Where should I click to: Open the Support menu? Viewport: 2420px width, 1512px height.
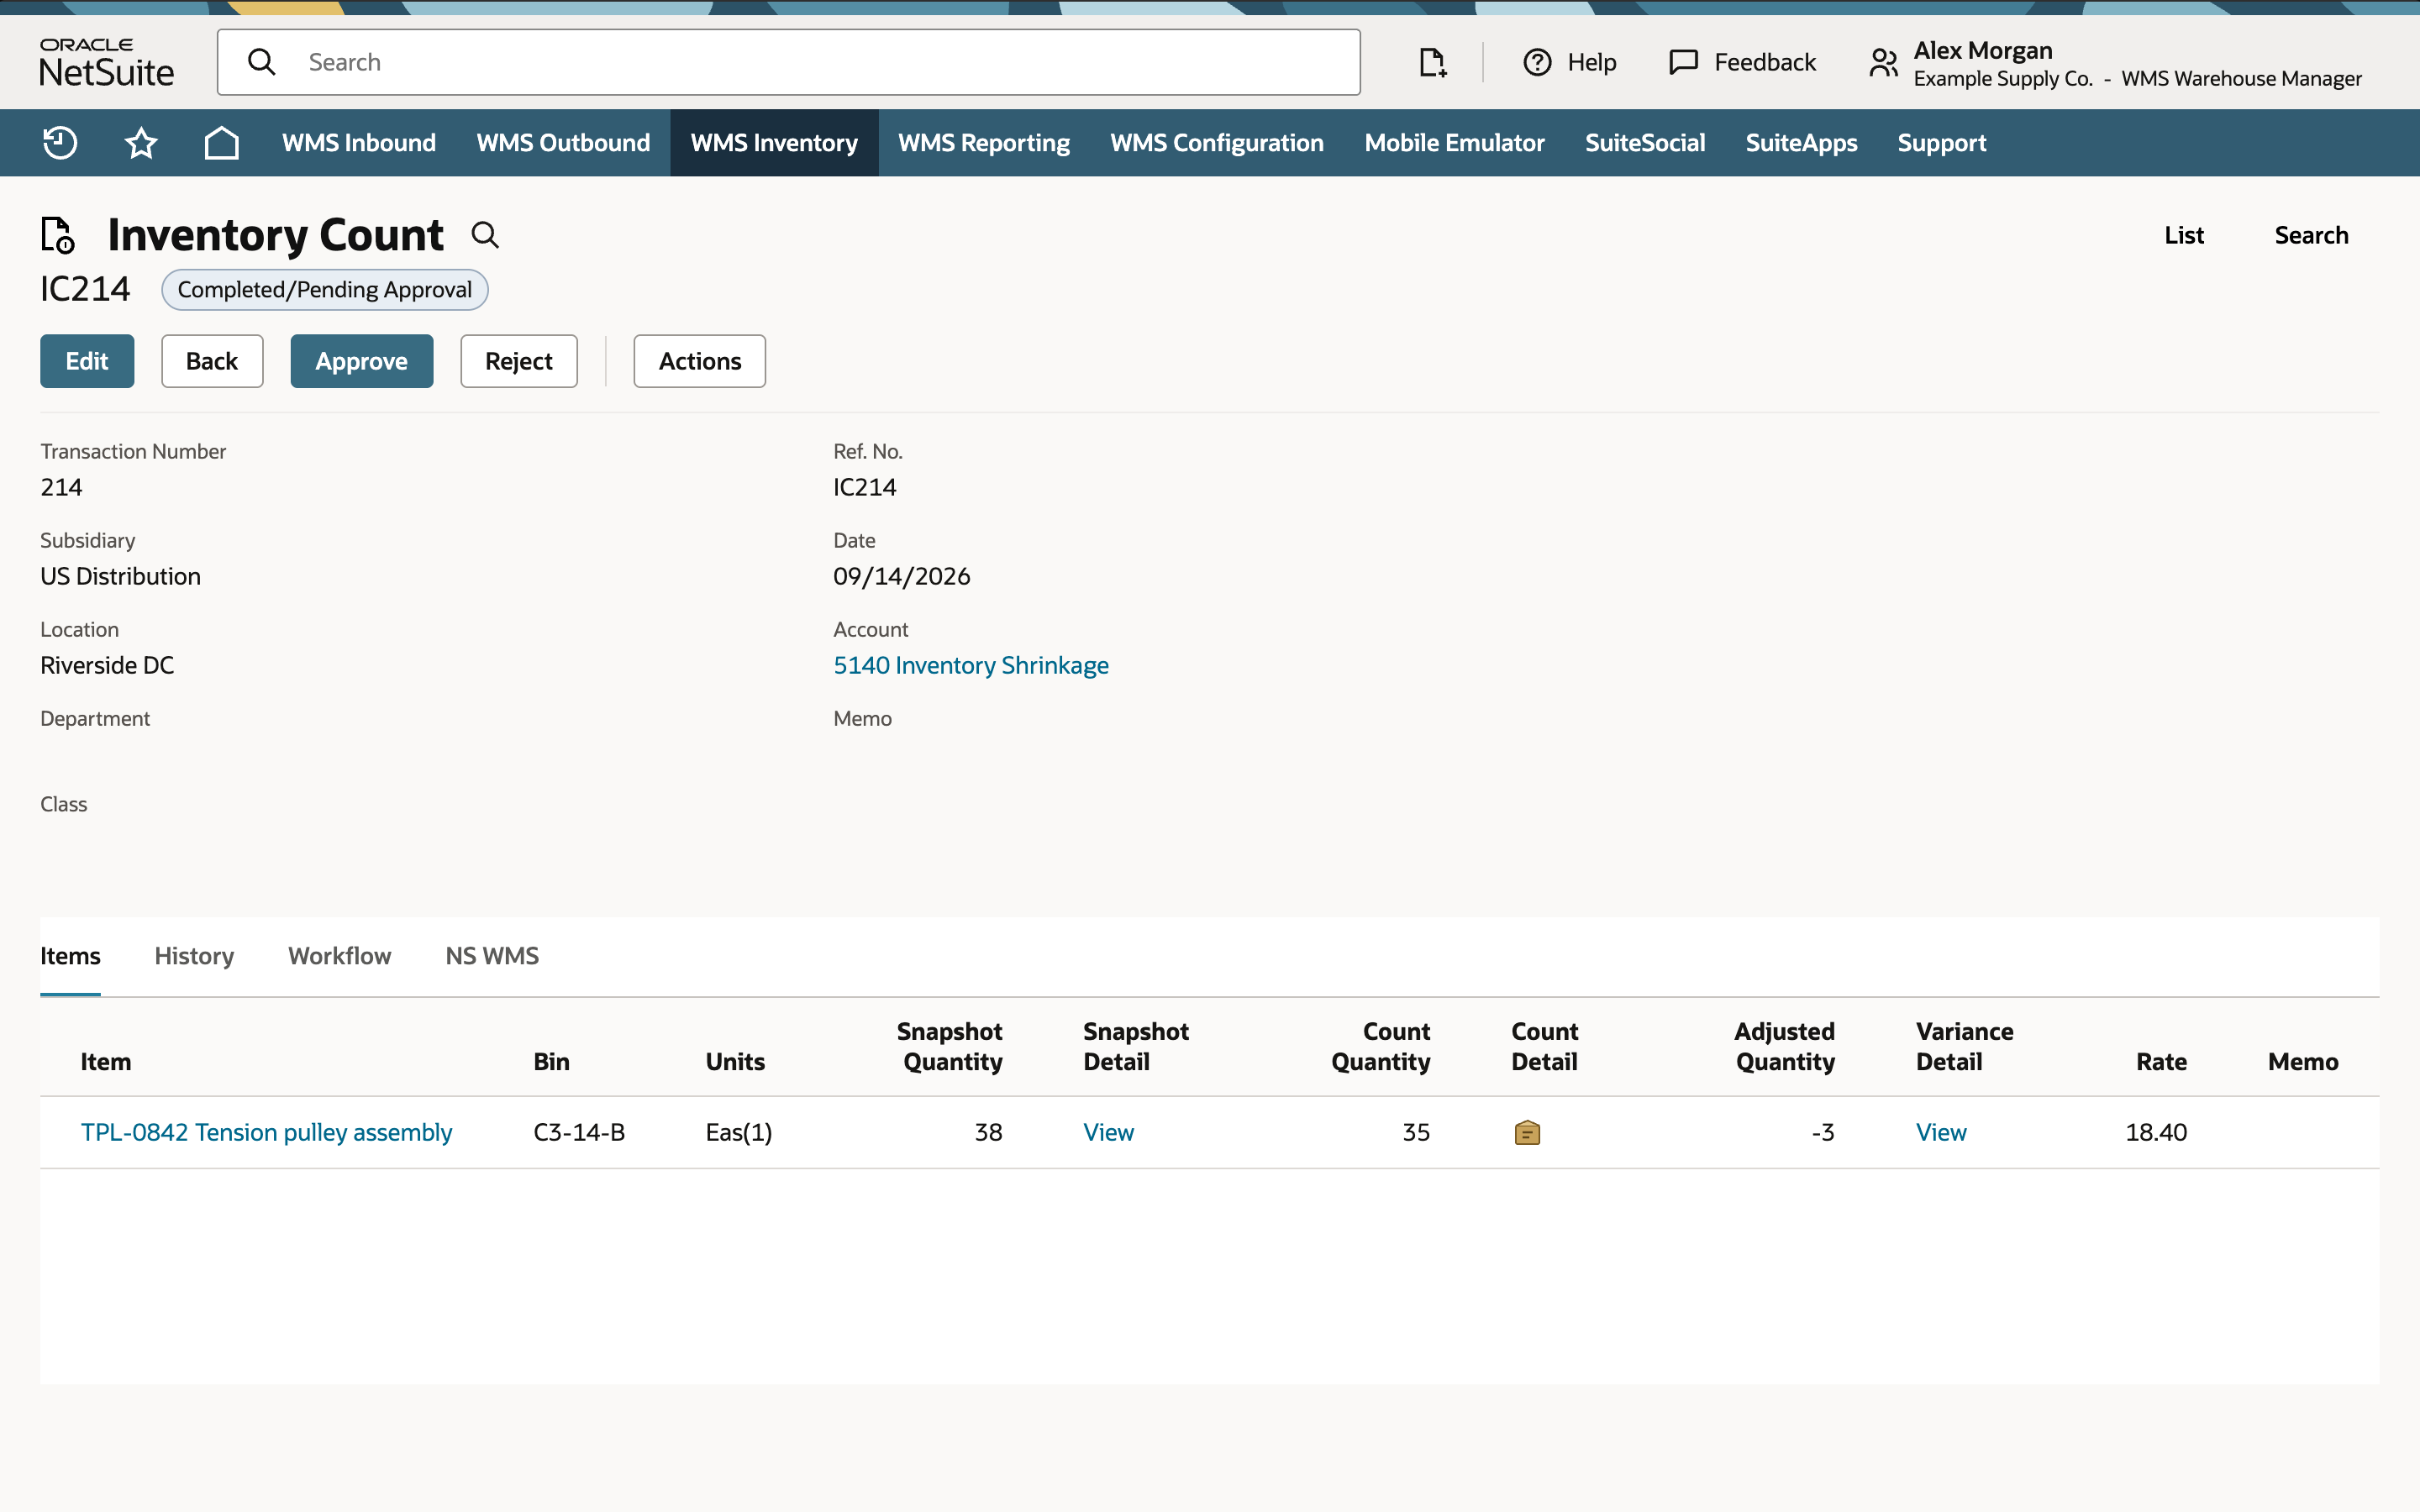click(x=1941, y=143)
